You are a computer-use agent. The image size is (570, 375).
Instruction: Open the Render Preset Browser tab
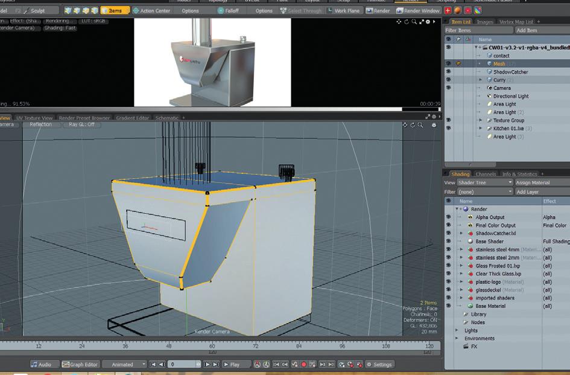coord(84,118)
